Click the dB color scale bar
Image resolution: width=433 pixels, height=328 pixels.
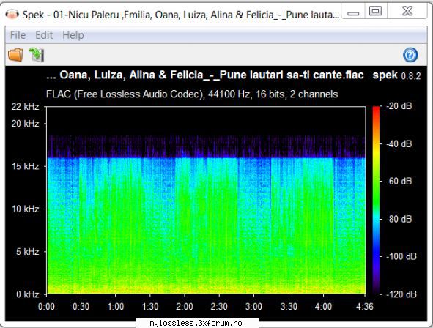coord(376,201)
